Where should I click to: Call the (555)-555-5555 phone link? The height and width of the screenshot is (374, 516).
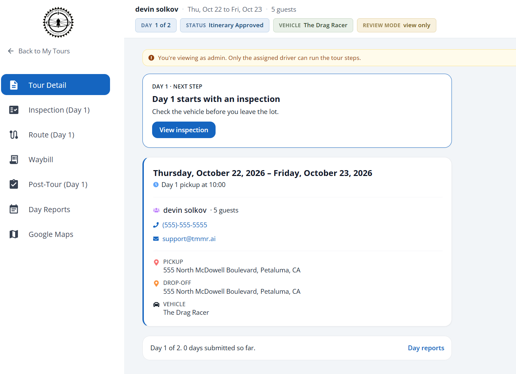point(185,225)
